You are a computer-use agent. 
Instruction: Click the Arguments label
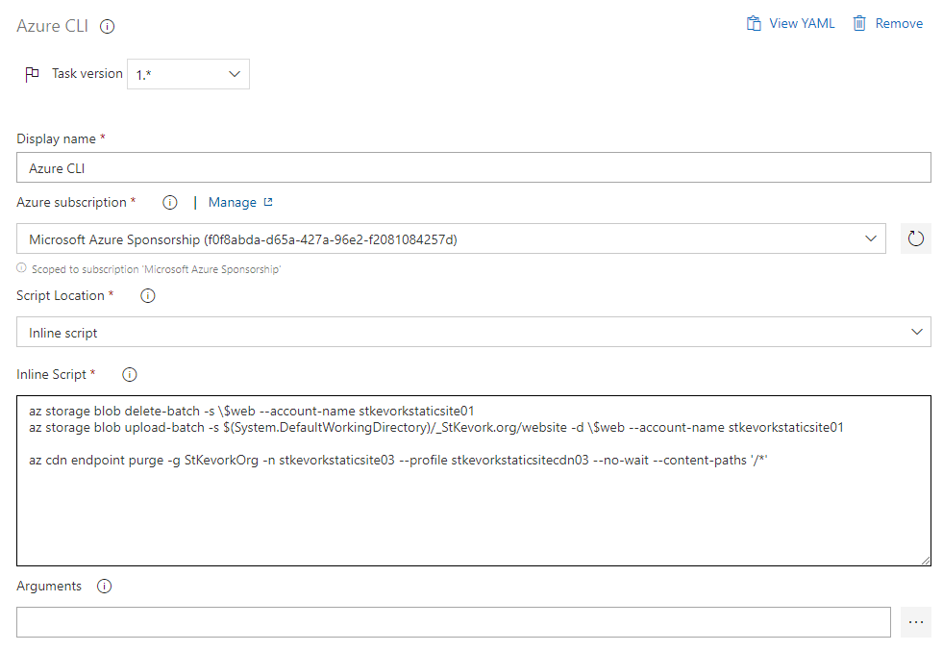[x=49, y=587]
